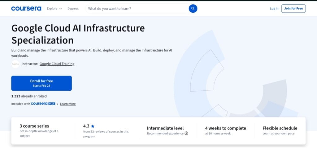Click the blue rating star icon
The width and height of the screenshot is (317, 148).
coord(93,126)
